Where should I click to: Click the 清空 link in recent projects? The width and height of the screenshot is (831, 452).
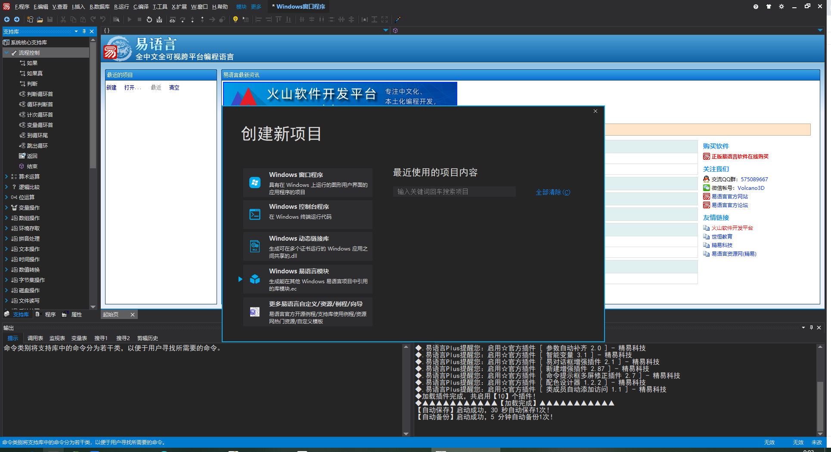(x=174, y=87)
